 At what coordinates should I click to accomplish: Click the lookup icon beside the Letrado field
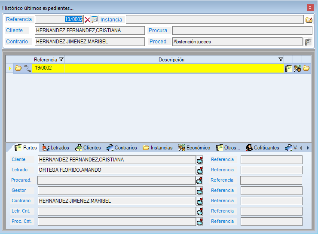click(199, 170)
